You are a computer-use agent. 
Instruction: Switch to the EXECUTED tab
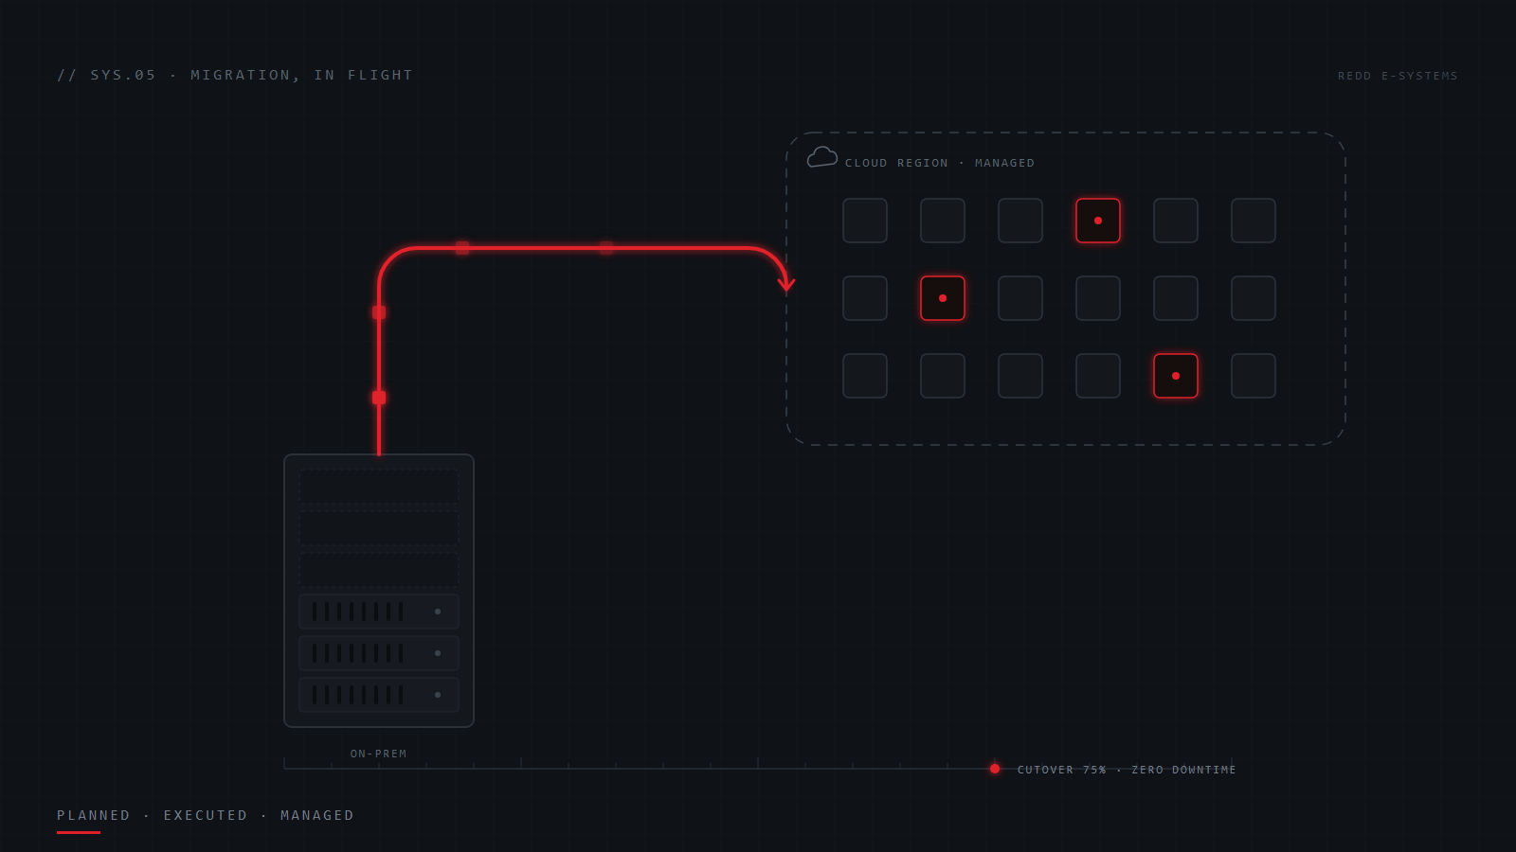pyautogui.click(x=206, y=815)
